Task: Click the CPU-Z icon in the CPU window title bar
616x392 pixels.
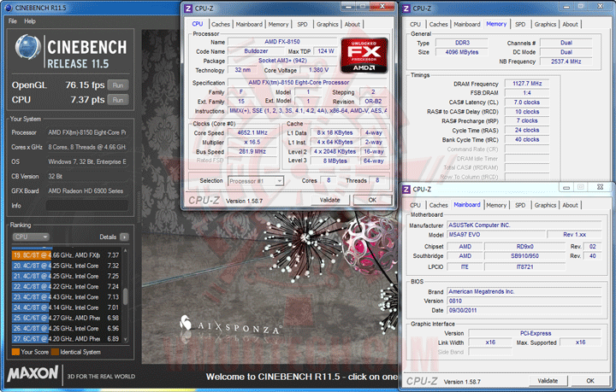Action: coord(188,9)
